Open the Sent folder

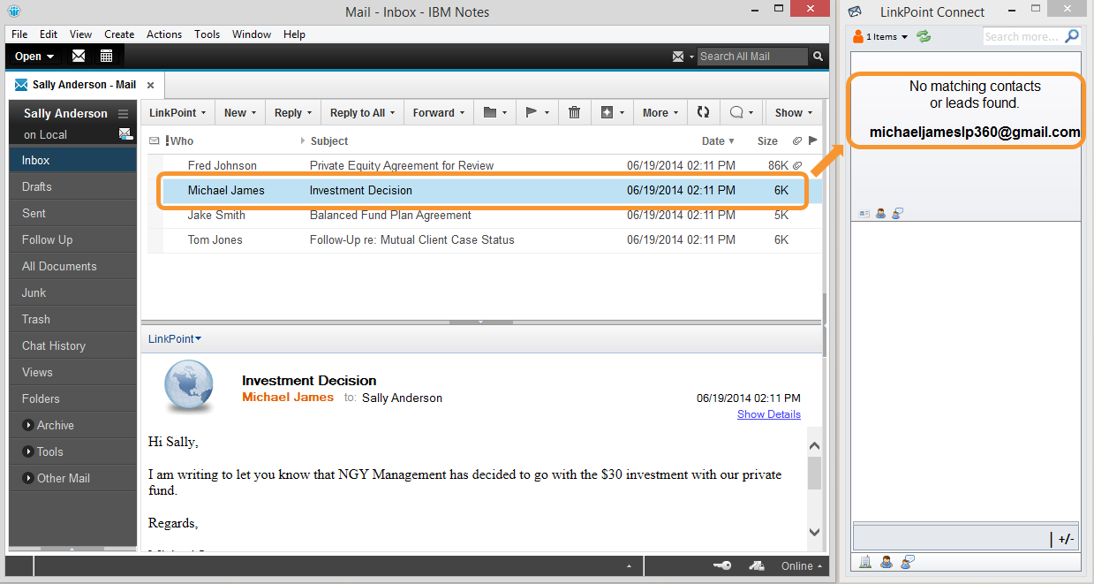pos(72,213)
